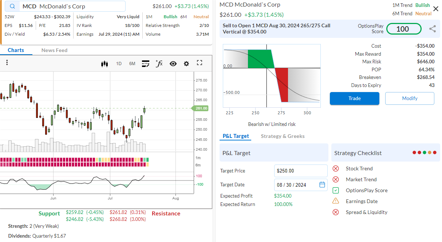Click the Expected Profit $354.00 value
The width and height of the screenshot is (442, 242).
[283, 196]
